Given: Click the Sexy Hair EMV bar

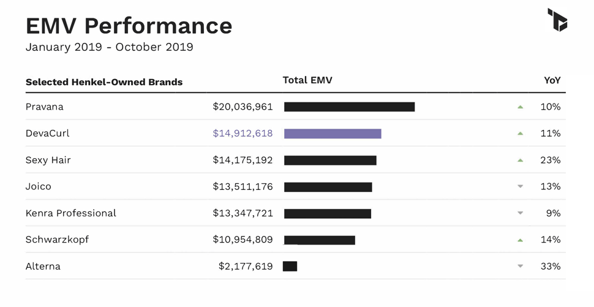Looking at the screenshot, I should coord(330,161).
